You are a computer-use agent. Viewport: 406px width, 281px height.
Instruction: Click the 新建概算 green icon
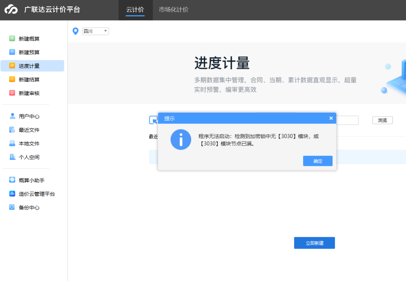point(12,38)
